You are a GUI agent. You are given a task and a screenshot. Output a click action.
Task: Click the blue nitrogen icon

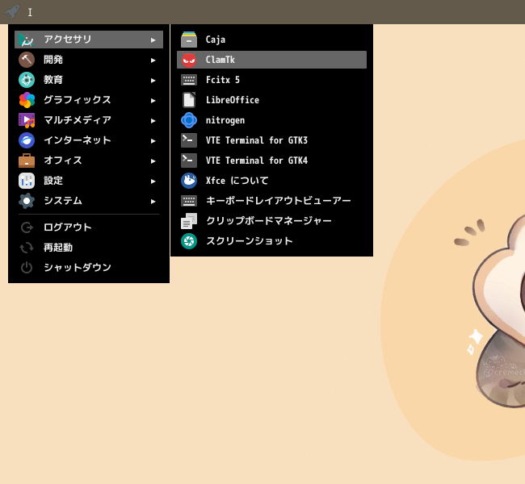pyautogui.click(x=189, y=120)
